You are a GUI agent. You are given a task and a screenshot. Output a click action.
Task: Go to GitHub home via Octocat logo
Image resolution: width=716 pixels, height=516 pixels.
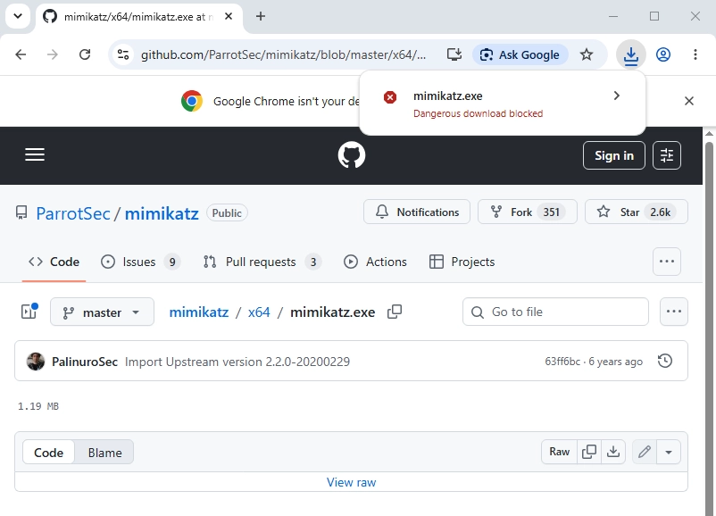pyautogui.click(x=351, y=154)
